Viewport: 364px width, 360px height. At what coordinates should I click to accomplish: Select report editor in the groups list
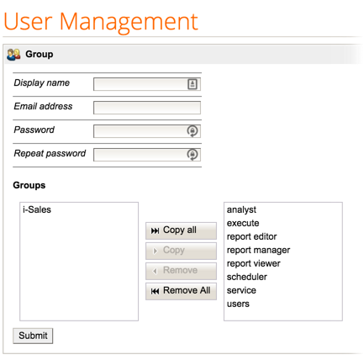(251, 236)
